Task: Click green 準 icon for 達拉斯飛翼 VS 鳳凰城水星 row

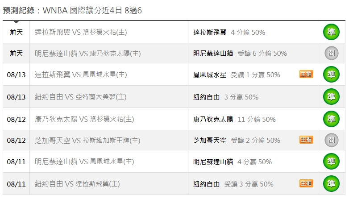Action: tap(331, 75)
